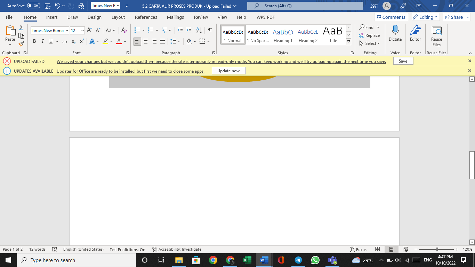475x267 pixels.
Task: Open Excel from the taskbar
Action: coord(247,260)
